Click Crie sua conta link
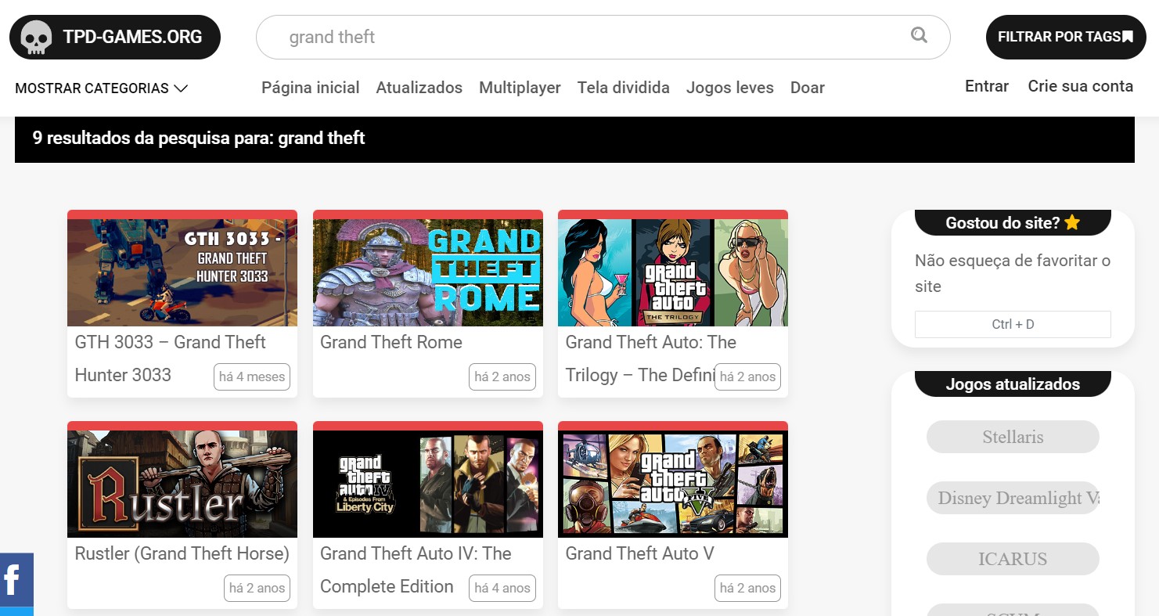 point(1081,86)
